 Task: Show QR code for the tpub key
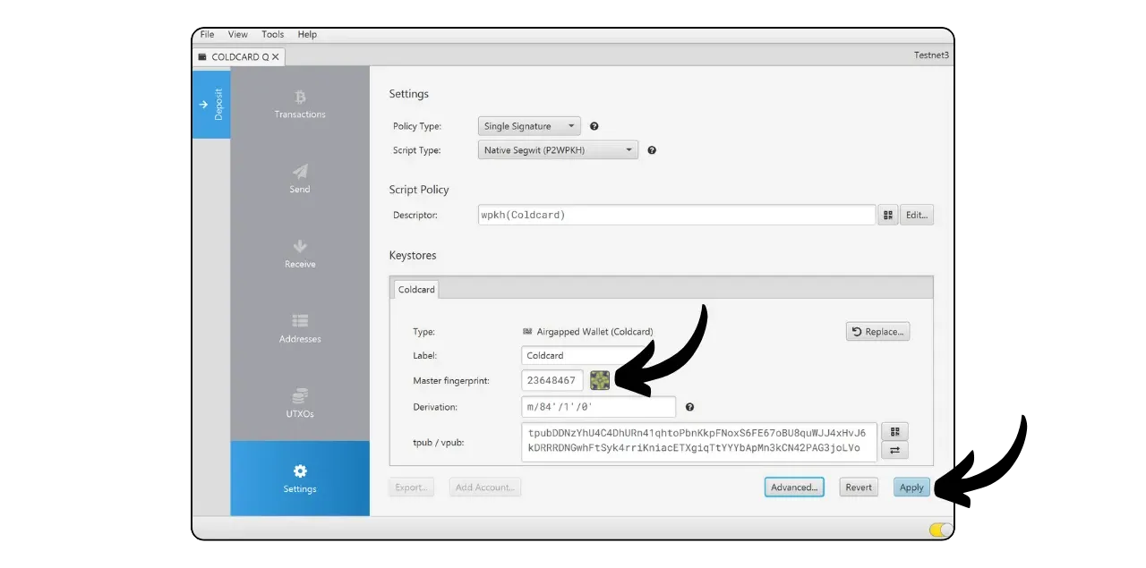(x=894, y=432)
